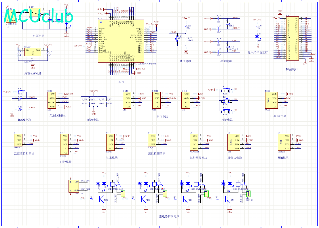This screenshot has height=228, width=319.
Task: Click the MCUclub watermark logo
Action: pyautogui.click(x=39, y=16)
